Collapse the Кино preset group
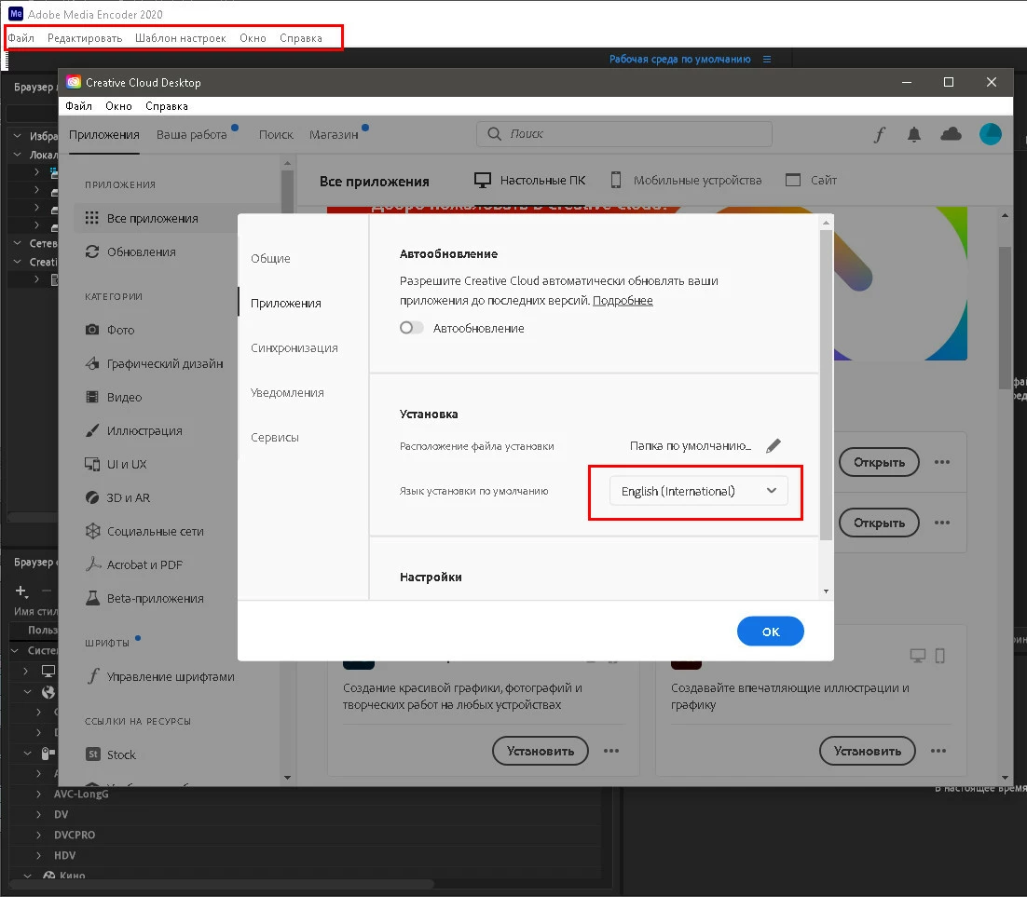Image resolution: width=1027 pixels, height=897 pixels. pyautogui.click(x=28, y=876)
